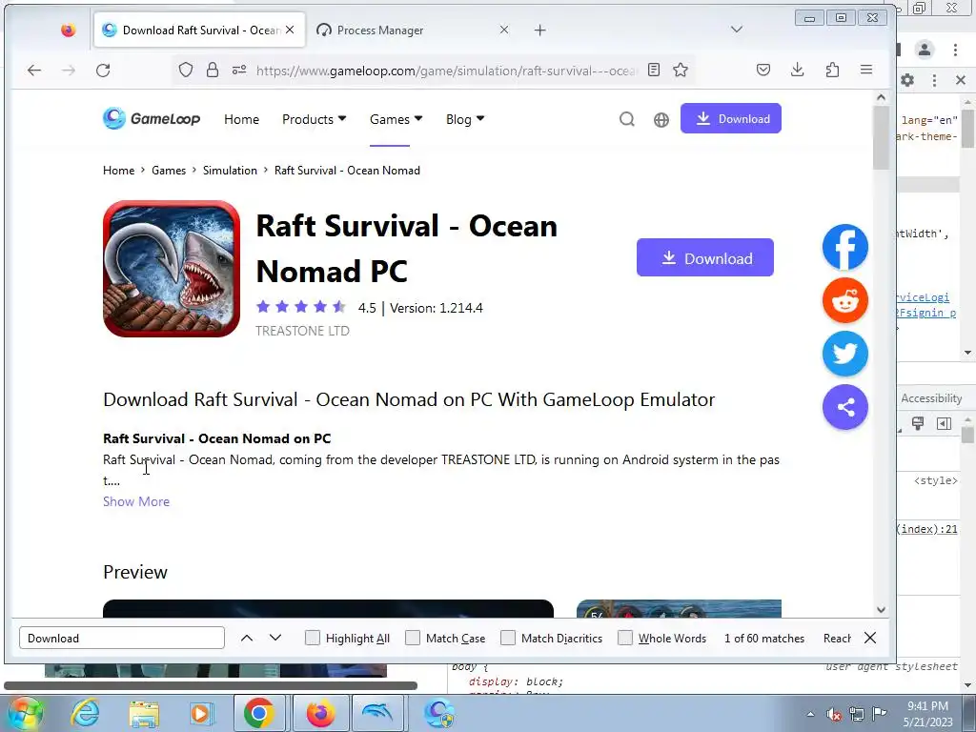Enable Highlight All checkbox
976x732 pixels.
click(313, 638)
